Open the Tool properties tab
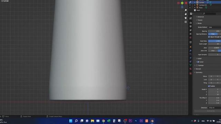Screen dimensions: 221x124 click(191, 18)
